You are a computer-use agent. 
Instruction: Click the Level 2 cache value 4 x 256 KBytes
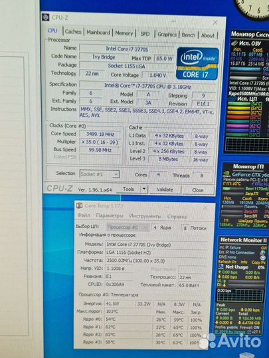[x=169, y=151]
